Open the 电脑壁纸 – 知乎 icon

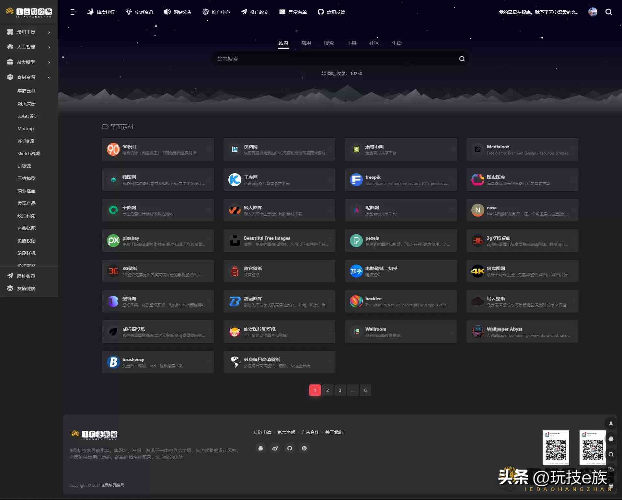point(356,271)
